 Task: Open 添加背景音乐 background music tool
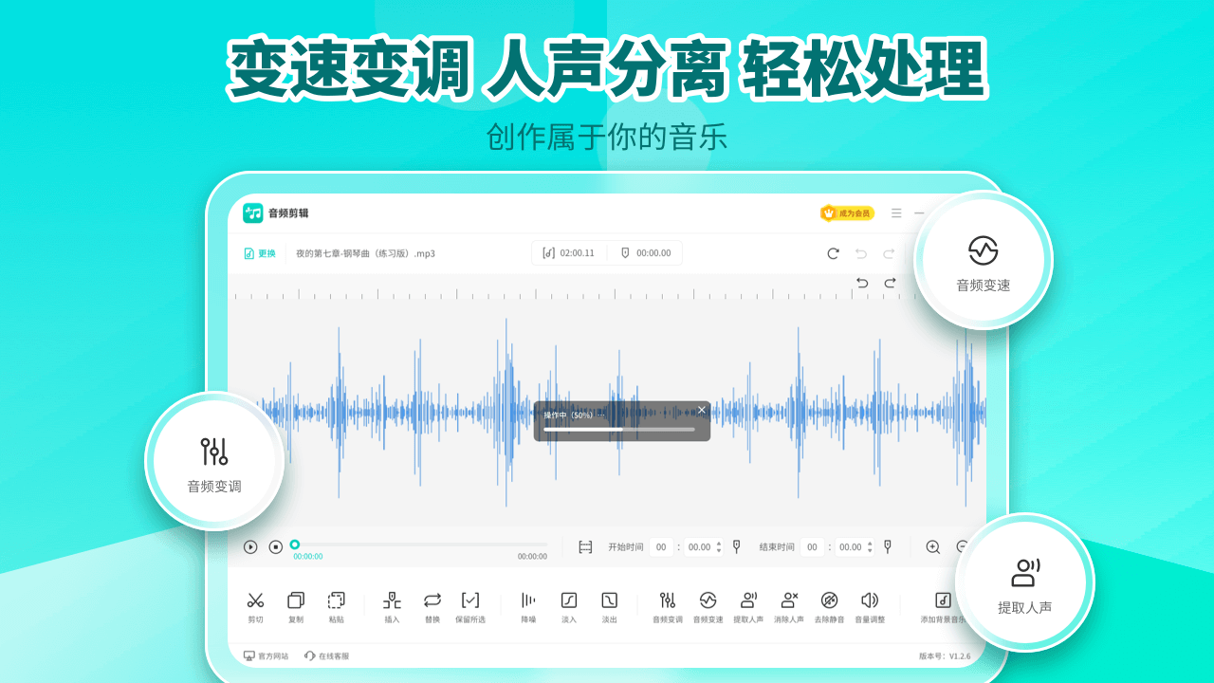point(943,606)
